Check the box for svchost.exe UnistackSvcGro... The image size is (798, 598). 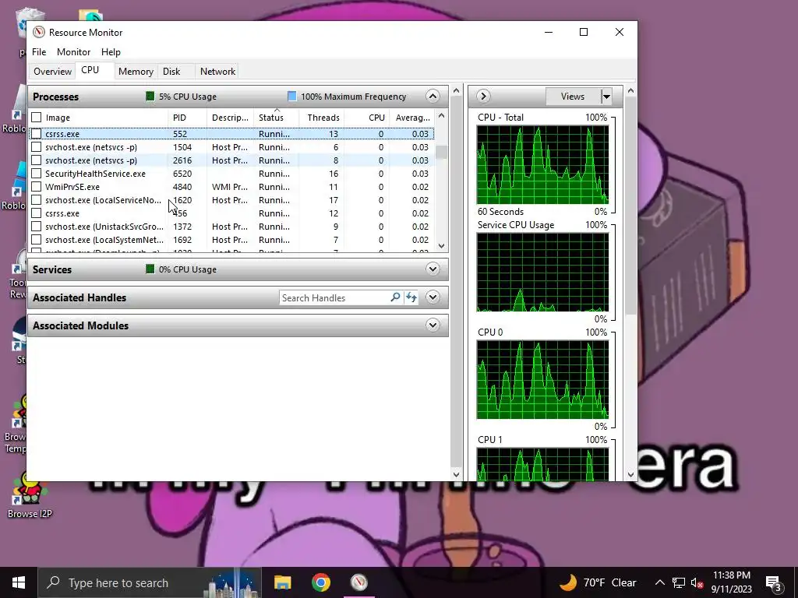click(x=36, y=227)
